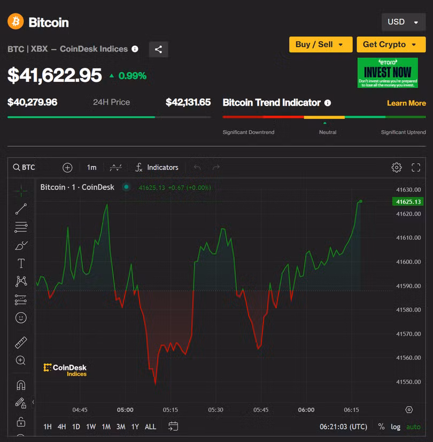This screenshot has width=433, height=442.
Task: Click the Bitcoin · 1 · CoinDesk chart title
Action: (77, 187)
